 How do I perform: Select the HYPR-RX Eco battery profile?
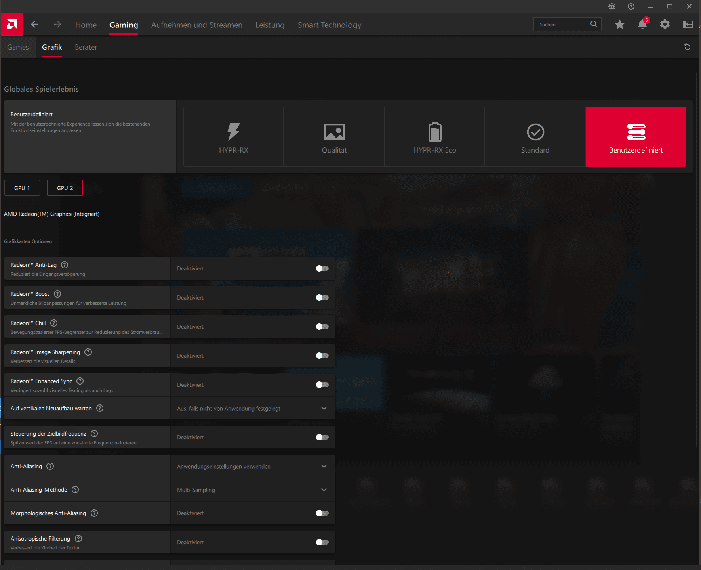435,137
